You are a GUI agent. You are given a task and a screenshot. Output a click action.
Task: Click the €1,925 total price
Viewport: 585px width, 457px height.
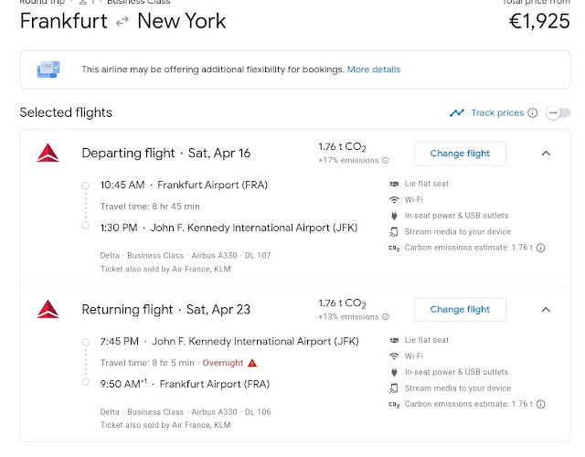tap(539, 21)
